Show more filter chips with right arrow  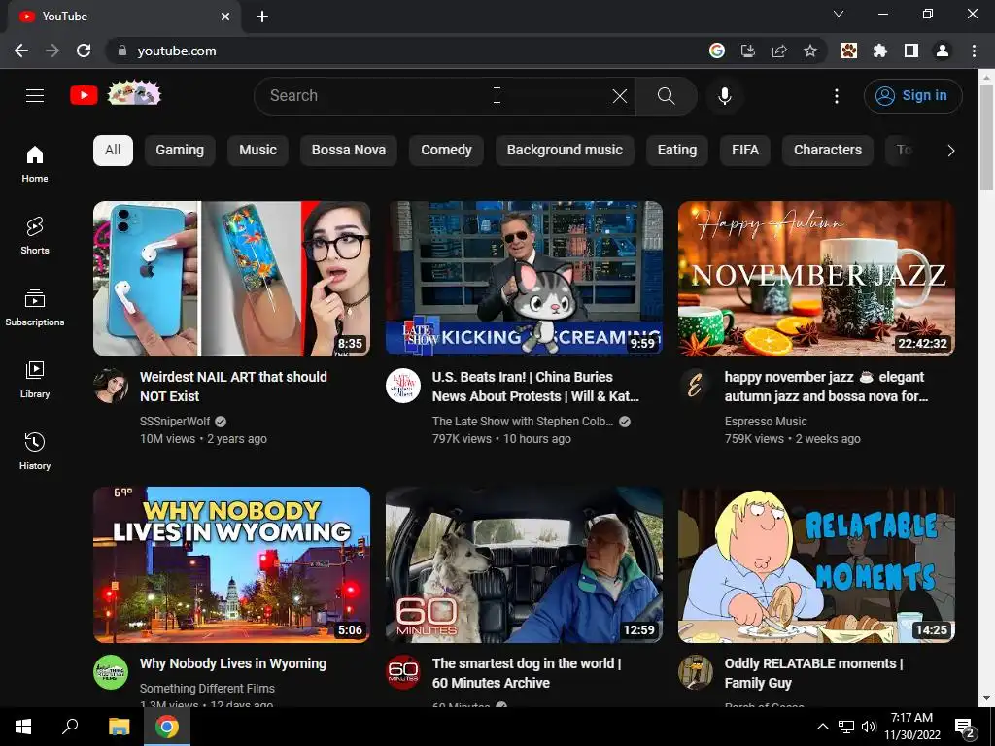pyautogui.click(x=950, y=151)
